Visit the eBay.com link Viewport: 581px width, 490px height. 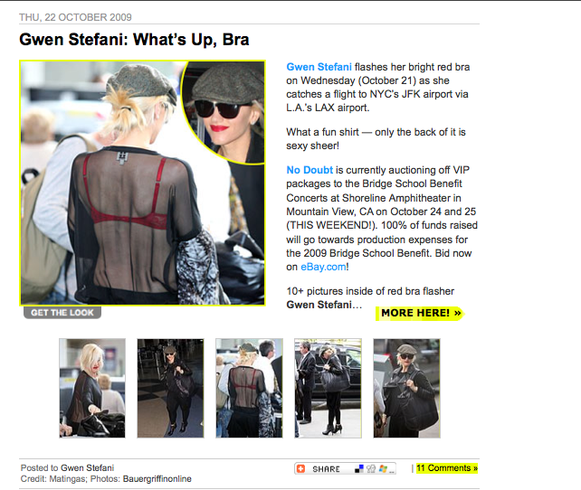323,267
